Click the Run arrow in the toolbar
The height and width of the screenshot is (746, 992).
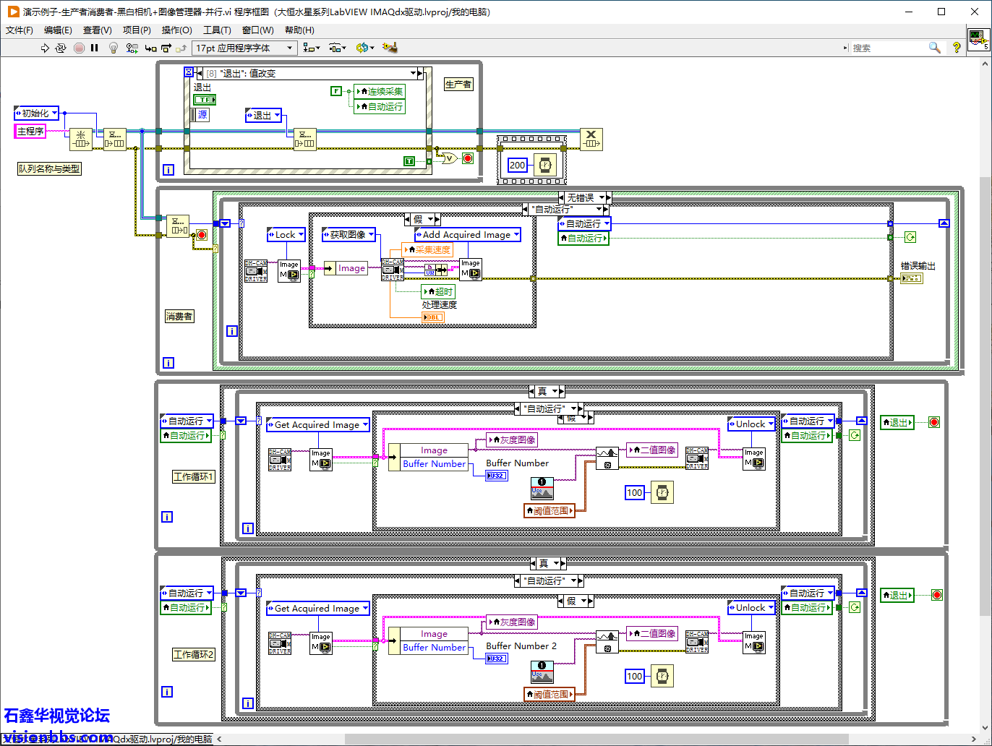[45, 48]
